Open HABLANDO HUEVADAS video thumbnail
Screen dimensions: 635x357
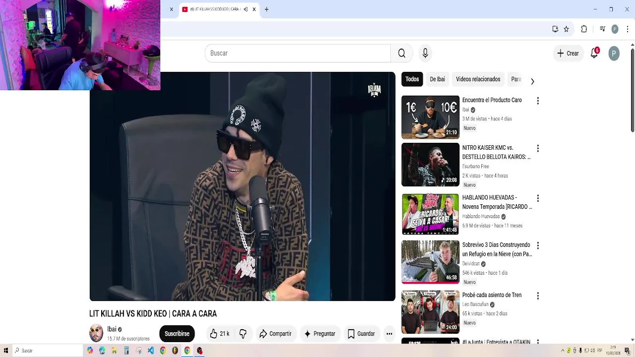[x=430, y=214]
